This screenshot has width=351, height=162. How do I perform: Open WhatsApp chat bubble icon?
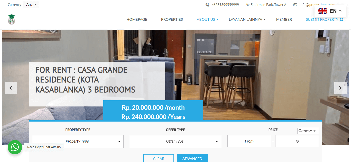15,147
